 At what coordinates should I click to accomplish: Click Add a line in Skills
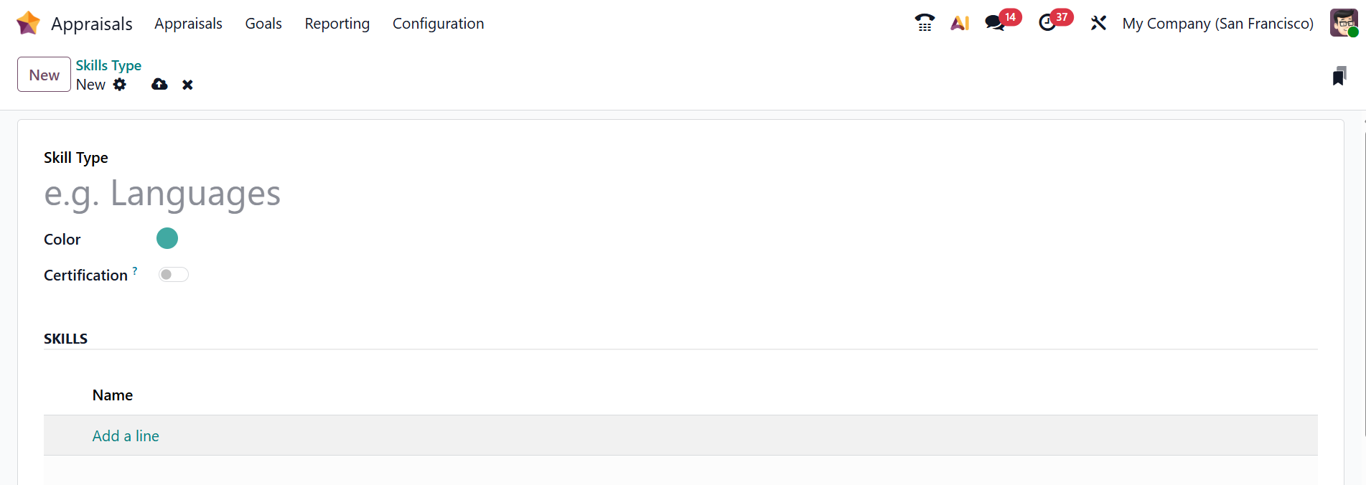coord(126,435)
